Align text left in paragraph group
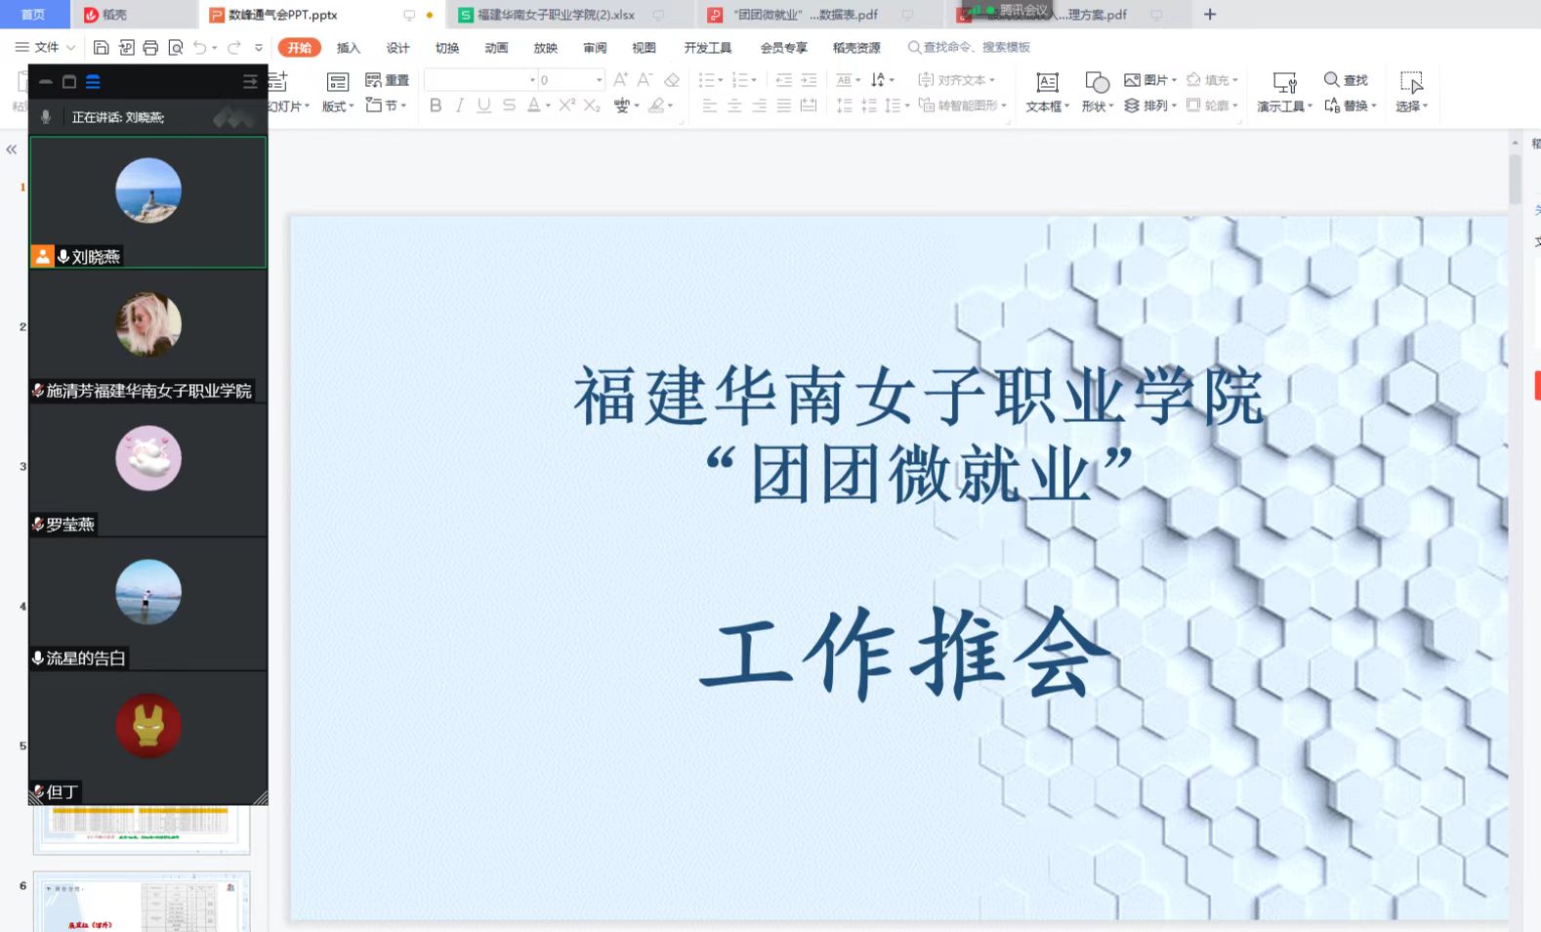The width and height of the screenshot is (1541, 932). point(710,106)
